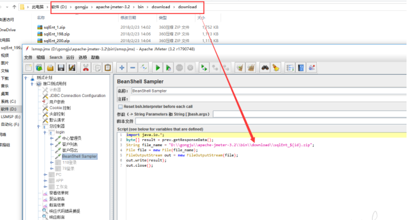Click the Clear all broom icon

click(252, 68)
